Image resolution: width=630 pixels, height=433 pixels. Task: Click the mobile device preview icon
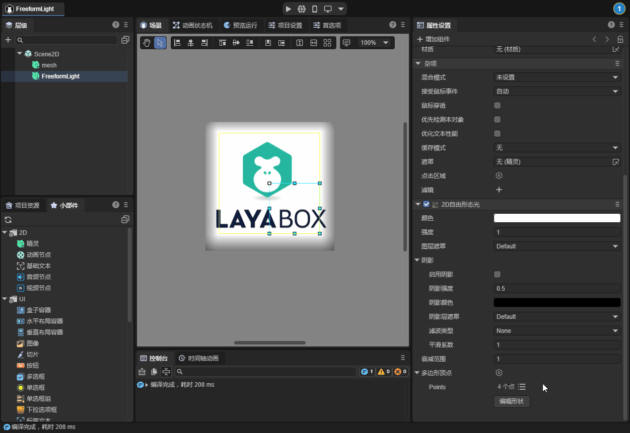(x=315, y=9)
